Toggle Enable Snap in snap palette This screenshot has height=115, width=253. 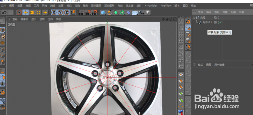point(188,21)
